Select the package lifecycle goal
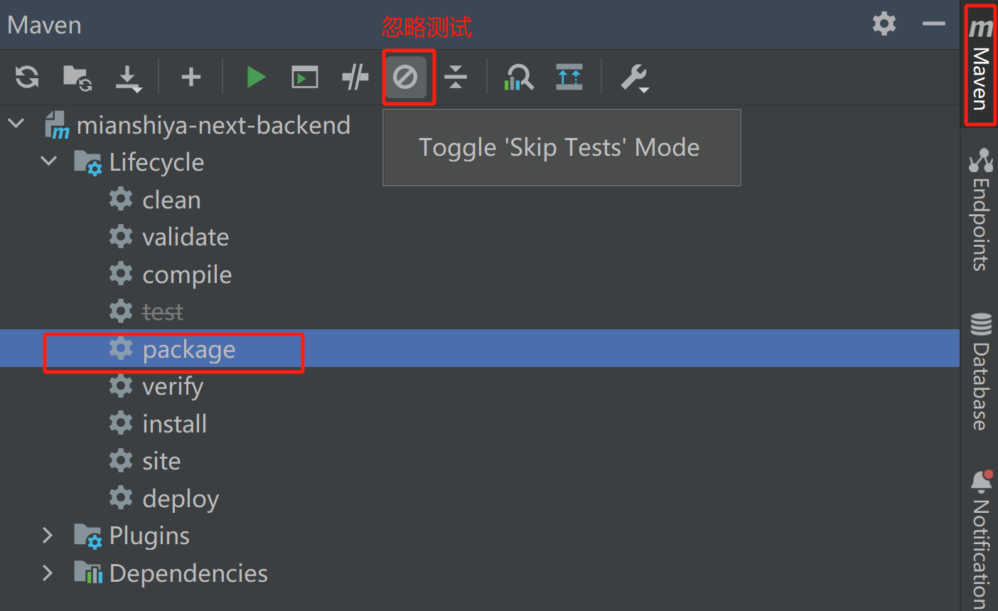The image size is (998, 611). coord(188,349)
